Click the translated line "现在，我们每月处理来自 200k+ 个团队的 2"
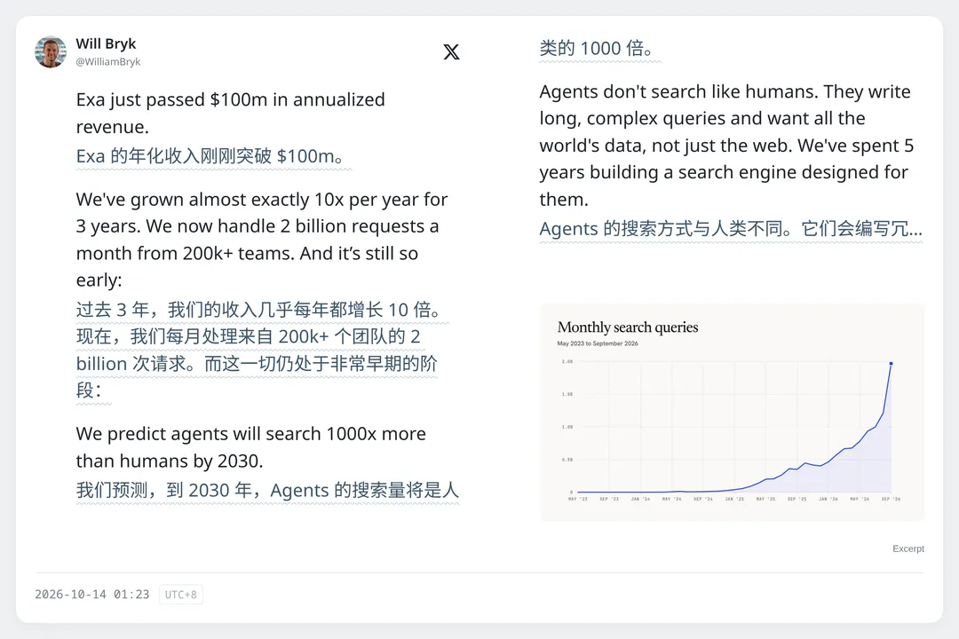Screen dimensions: 959x639 coord(249,336)
